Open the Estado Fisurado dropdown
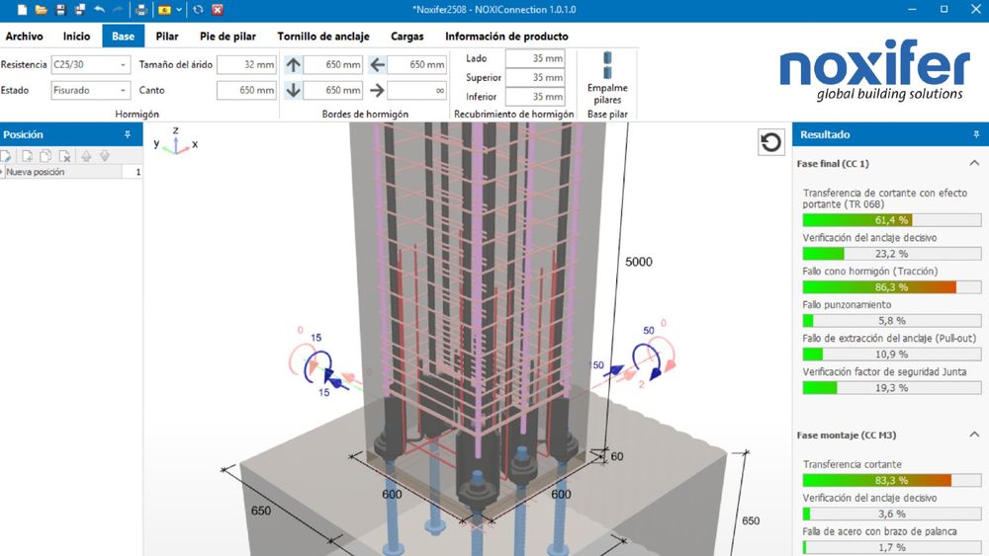The width and height of the screenshot is (989, 556). click(123, 90)
